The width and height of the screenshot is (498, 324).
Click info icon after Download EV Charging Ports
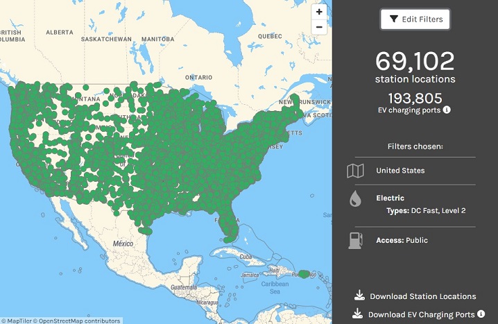[x=481, y=314]
